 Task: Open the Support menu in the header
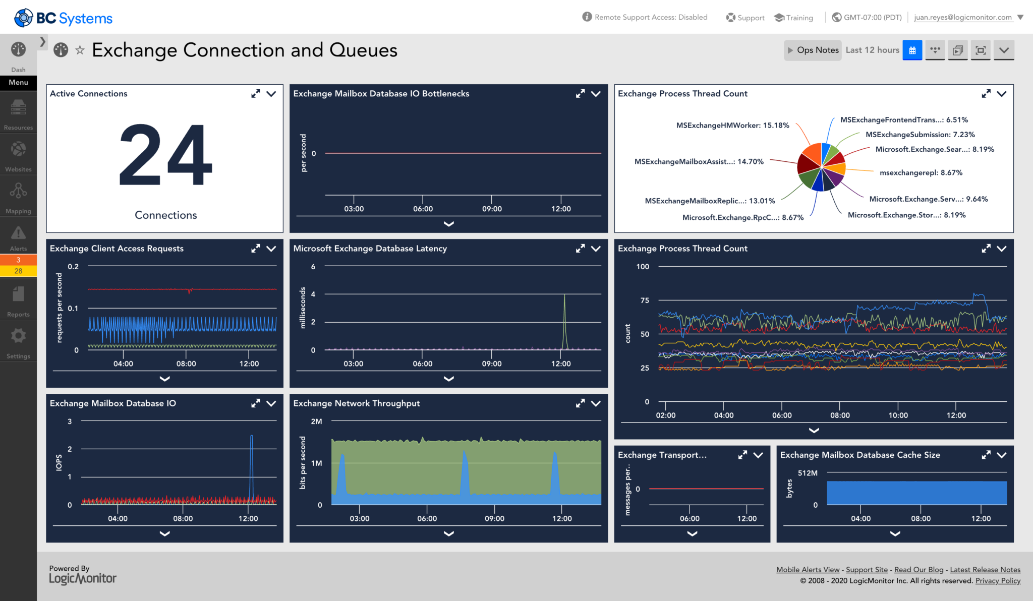[x=745, y=17]
